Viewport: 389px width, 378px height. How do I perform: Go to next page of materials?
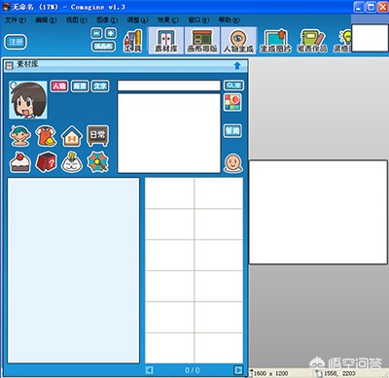coord(238,370)
